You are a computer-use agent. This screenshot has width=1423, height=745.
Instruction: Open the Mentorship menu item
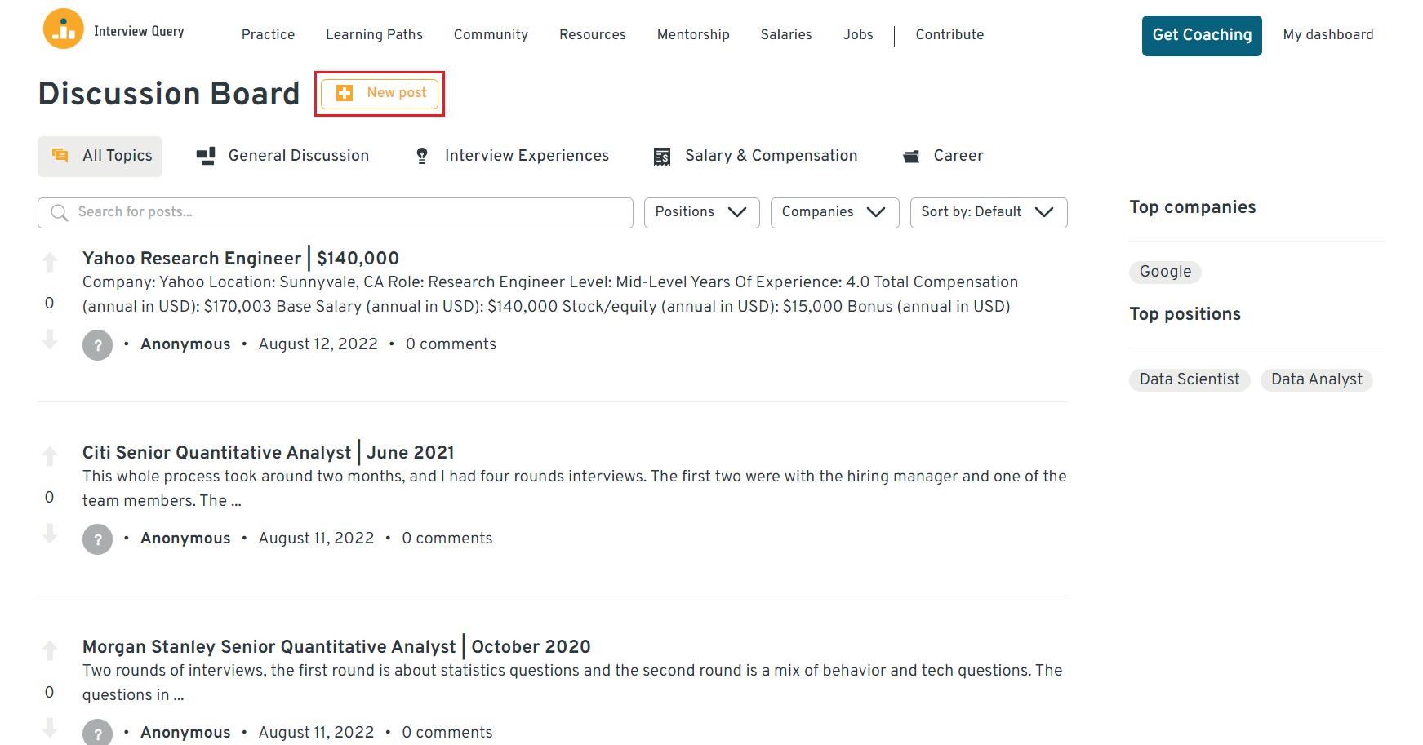(x=693, y=35)
